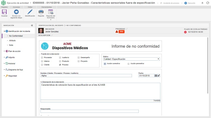This screenshot has width=211, height=118.
Task: Open the calendar picker next to Fecha
Action: click(156, 75)
